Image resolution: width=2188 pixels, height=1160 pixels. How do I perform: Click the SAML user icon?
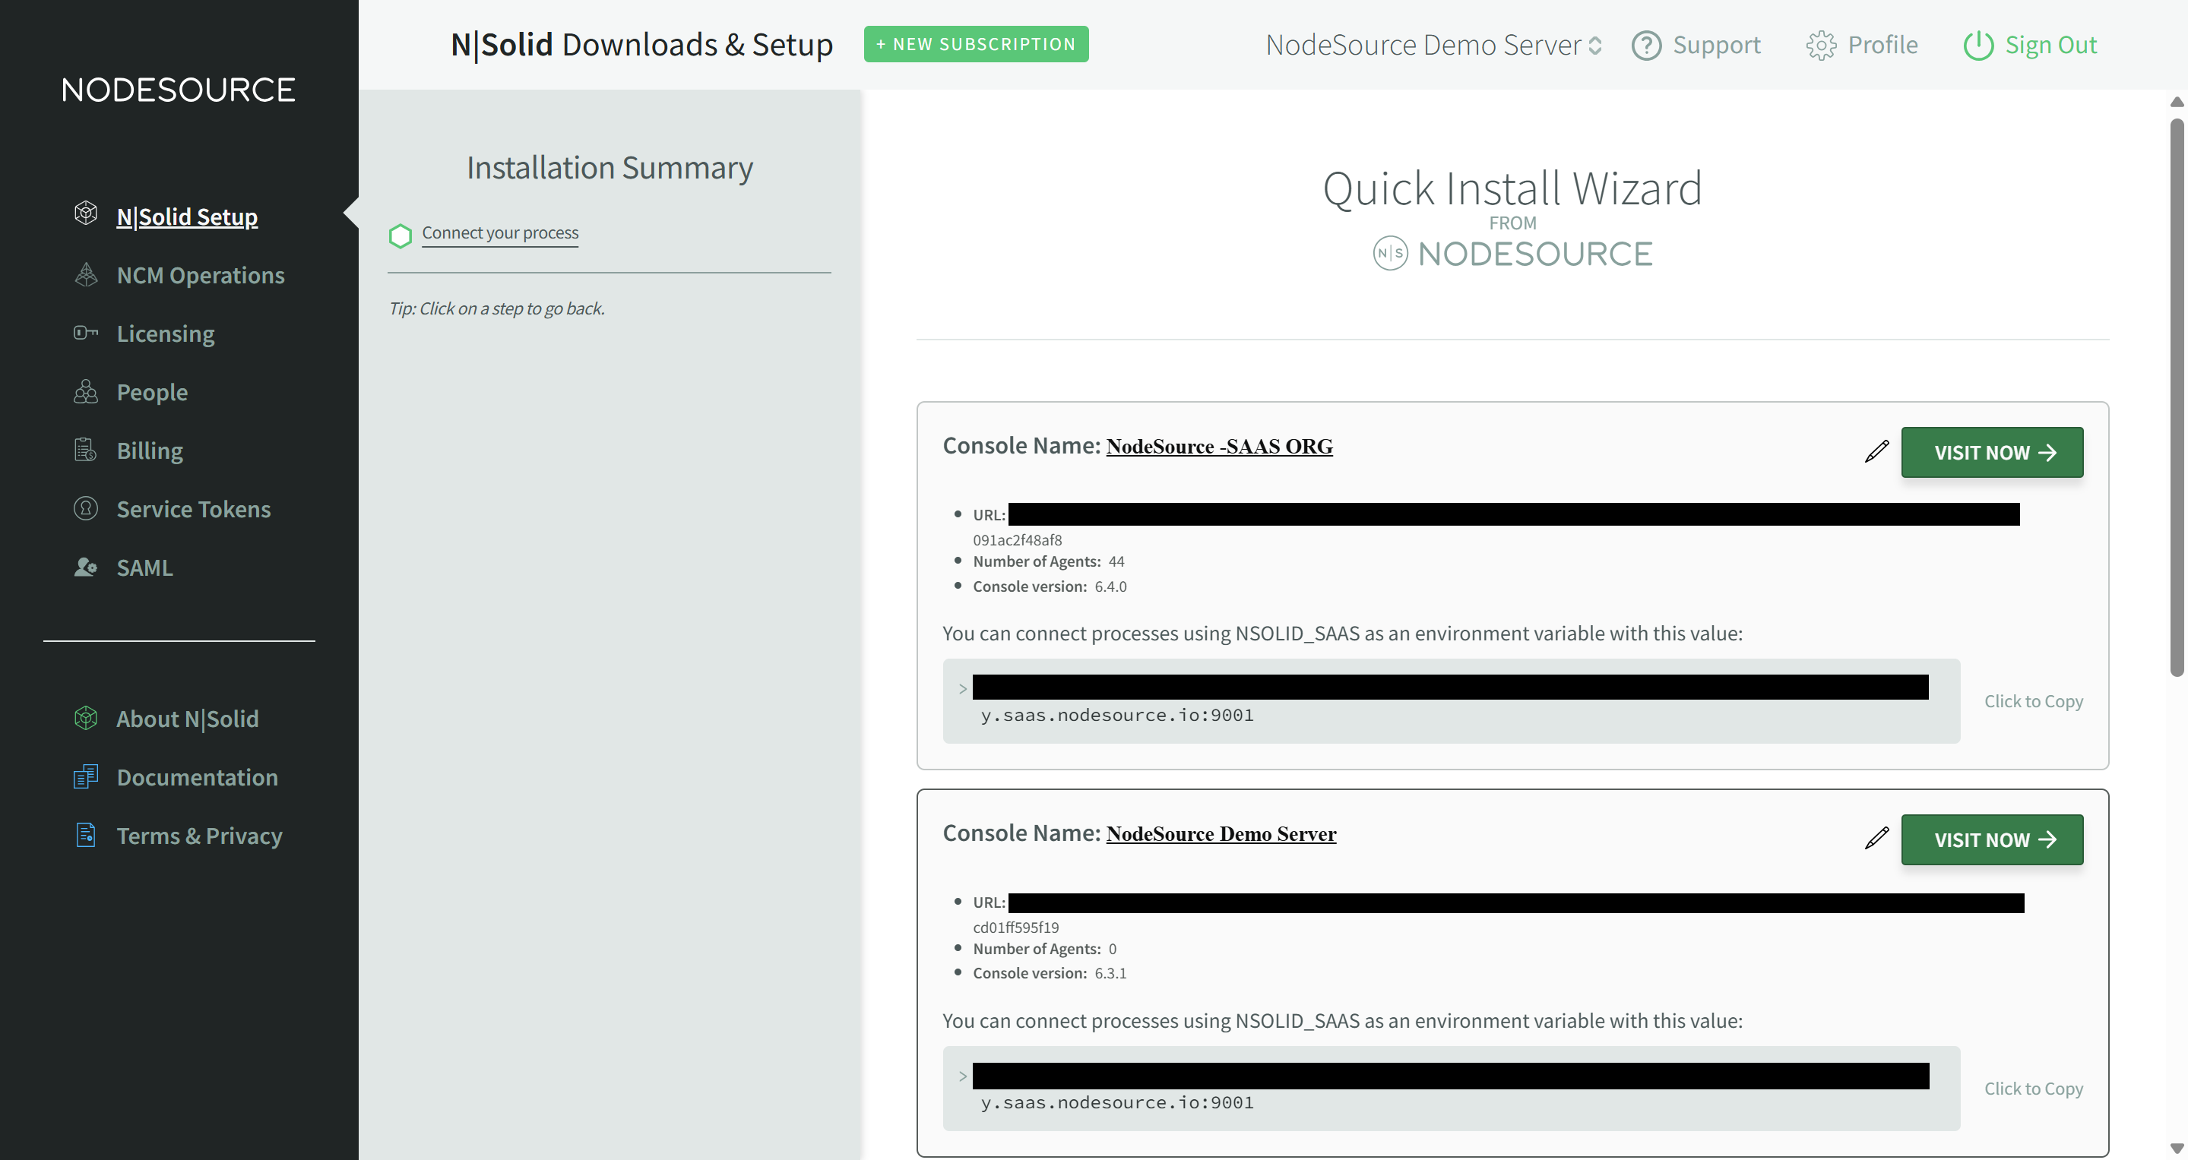pyautogui.click(x=85, y=567)
